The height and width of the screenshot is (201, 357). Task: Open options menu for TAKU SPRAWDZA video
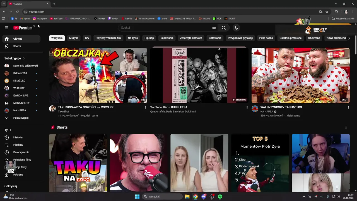tap(146, 107)
